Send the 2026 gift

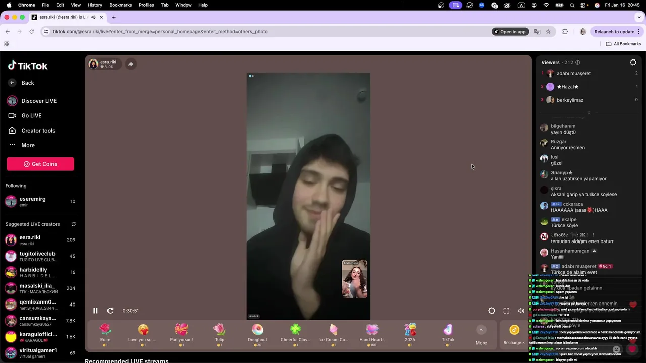tap(410, 335)
